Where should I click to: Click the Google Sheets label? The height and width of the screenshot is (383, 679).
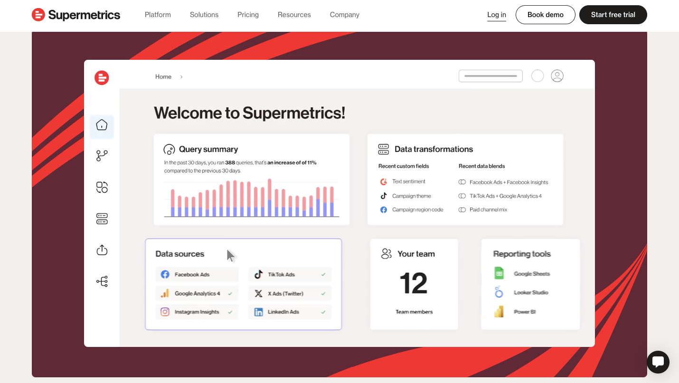[532, 274]
